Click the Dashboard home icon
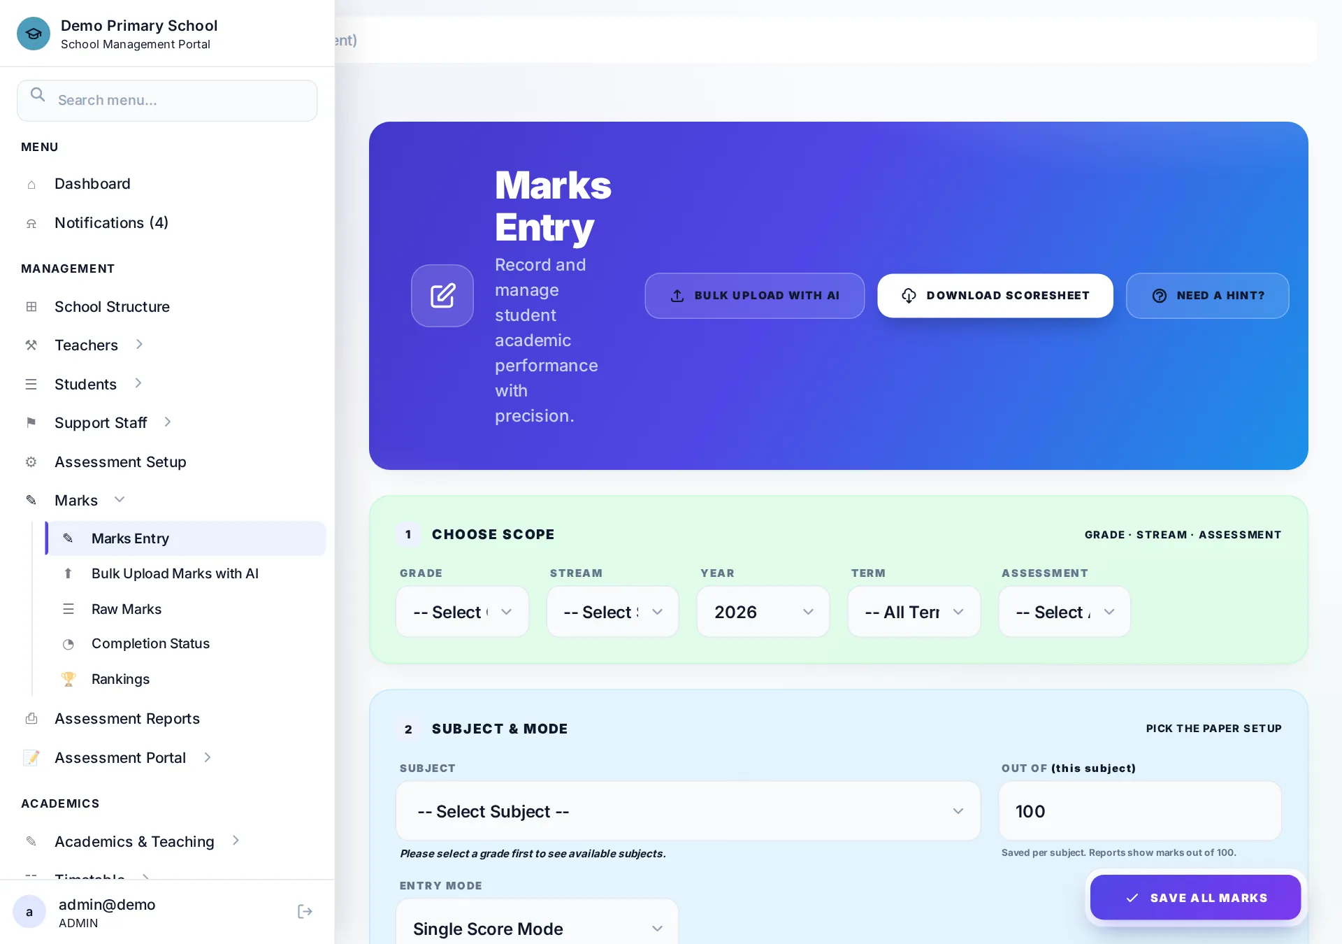1342x944 pixels. point(31,185)
